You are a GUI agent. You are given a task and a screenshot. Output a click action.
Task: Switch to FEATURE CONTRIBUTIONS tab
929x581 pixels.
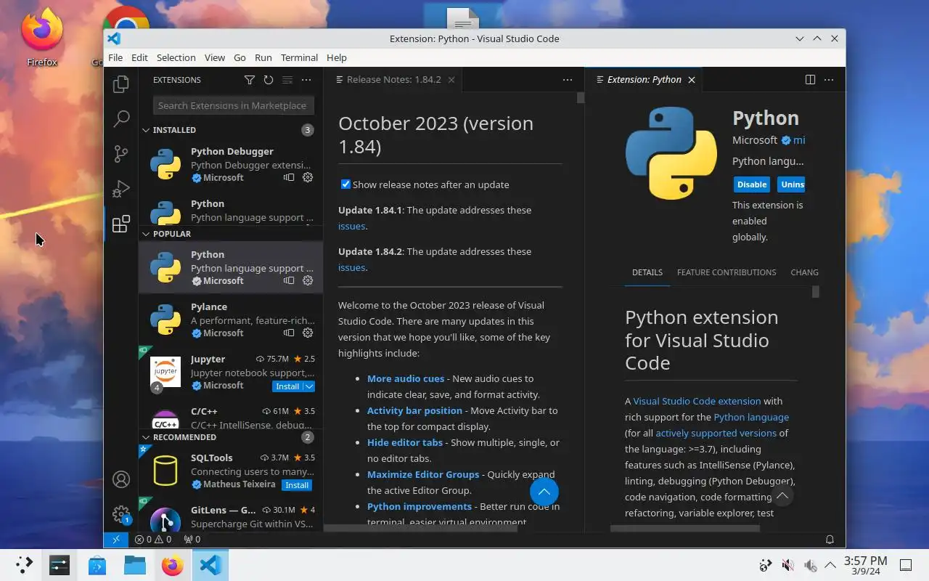[x=727, y=272]
